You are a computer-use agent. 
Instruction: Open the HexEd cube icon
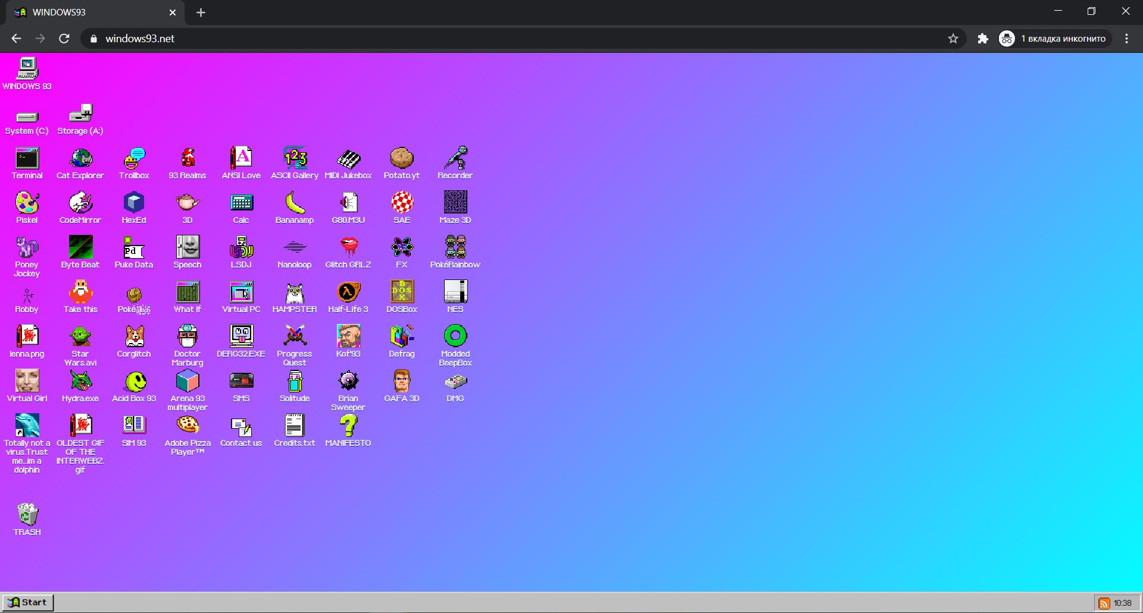pos(134,208)
